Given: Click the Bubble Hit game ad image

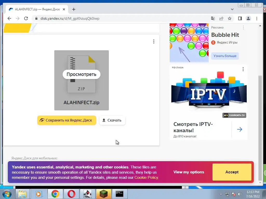Looking at the screenshot, I should pyautogui.click(x=189, y=43).
